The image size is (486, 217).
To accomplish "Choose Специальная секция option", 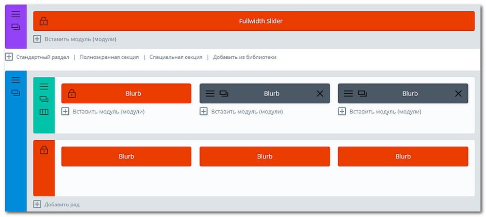I will coord(176,57).
